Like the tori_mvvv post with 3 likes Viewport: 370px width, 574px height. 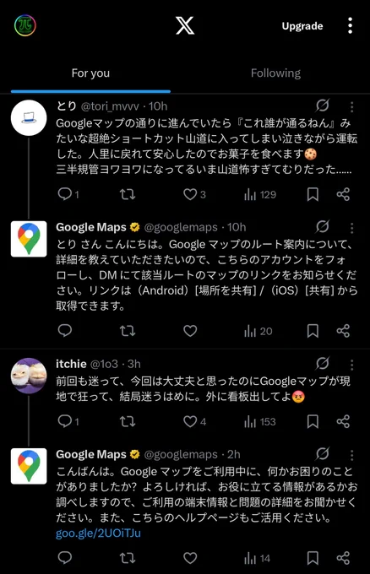pos(194,194)
